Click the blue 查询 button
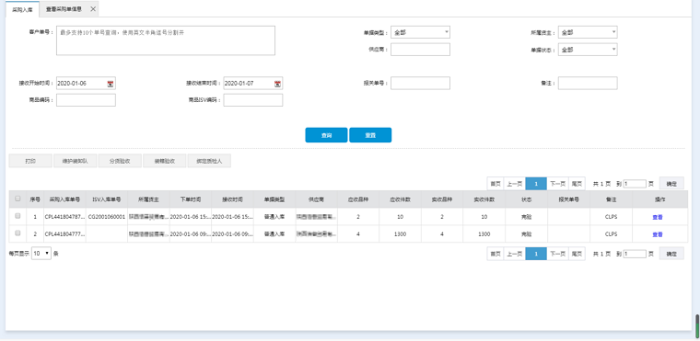This screenshot has height=341, width=700. tap(326, 135)
